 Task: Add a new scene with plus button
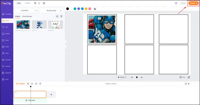pos(51,95)
